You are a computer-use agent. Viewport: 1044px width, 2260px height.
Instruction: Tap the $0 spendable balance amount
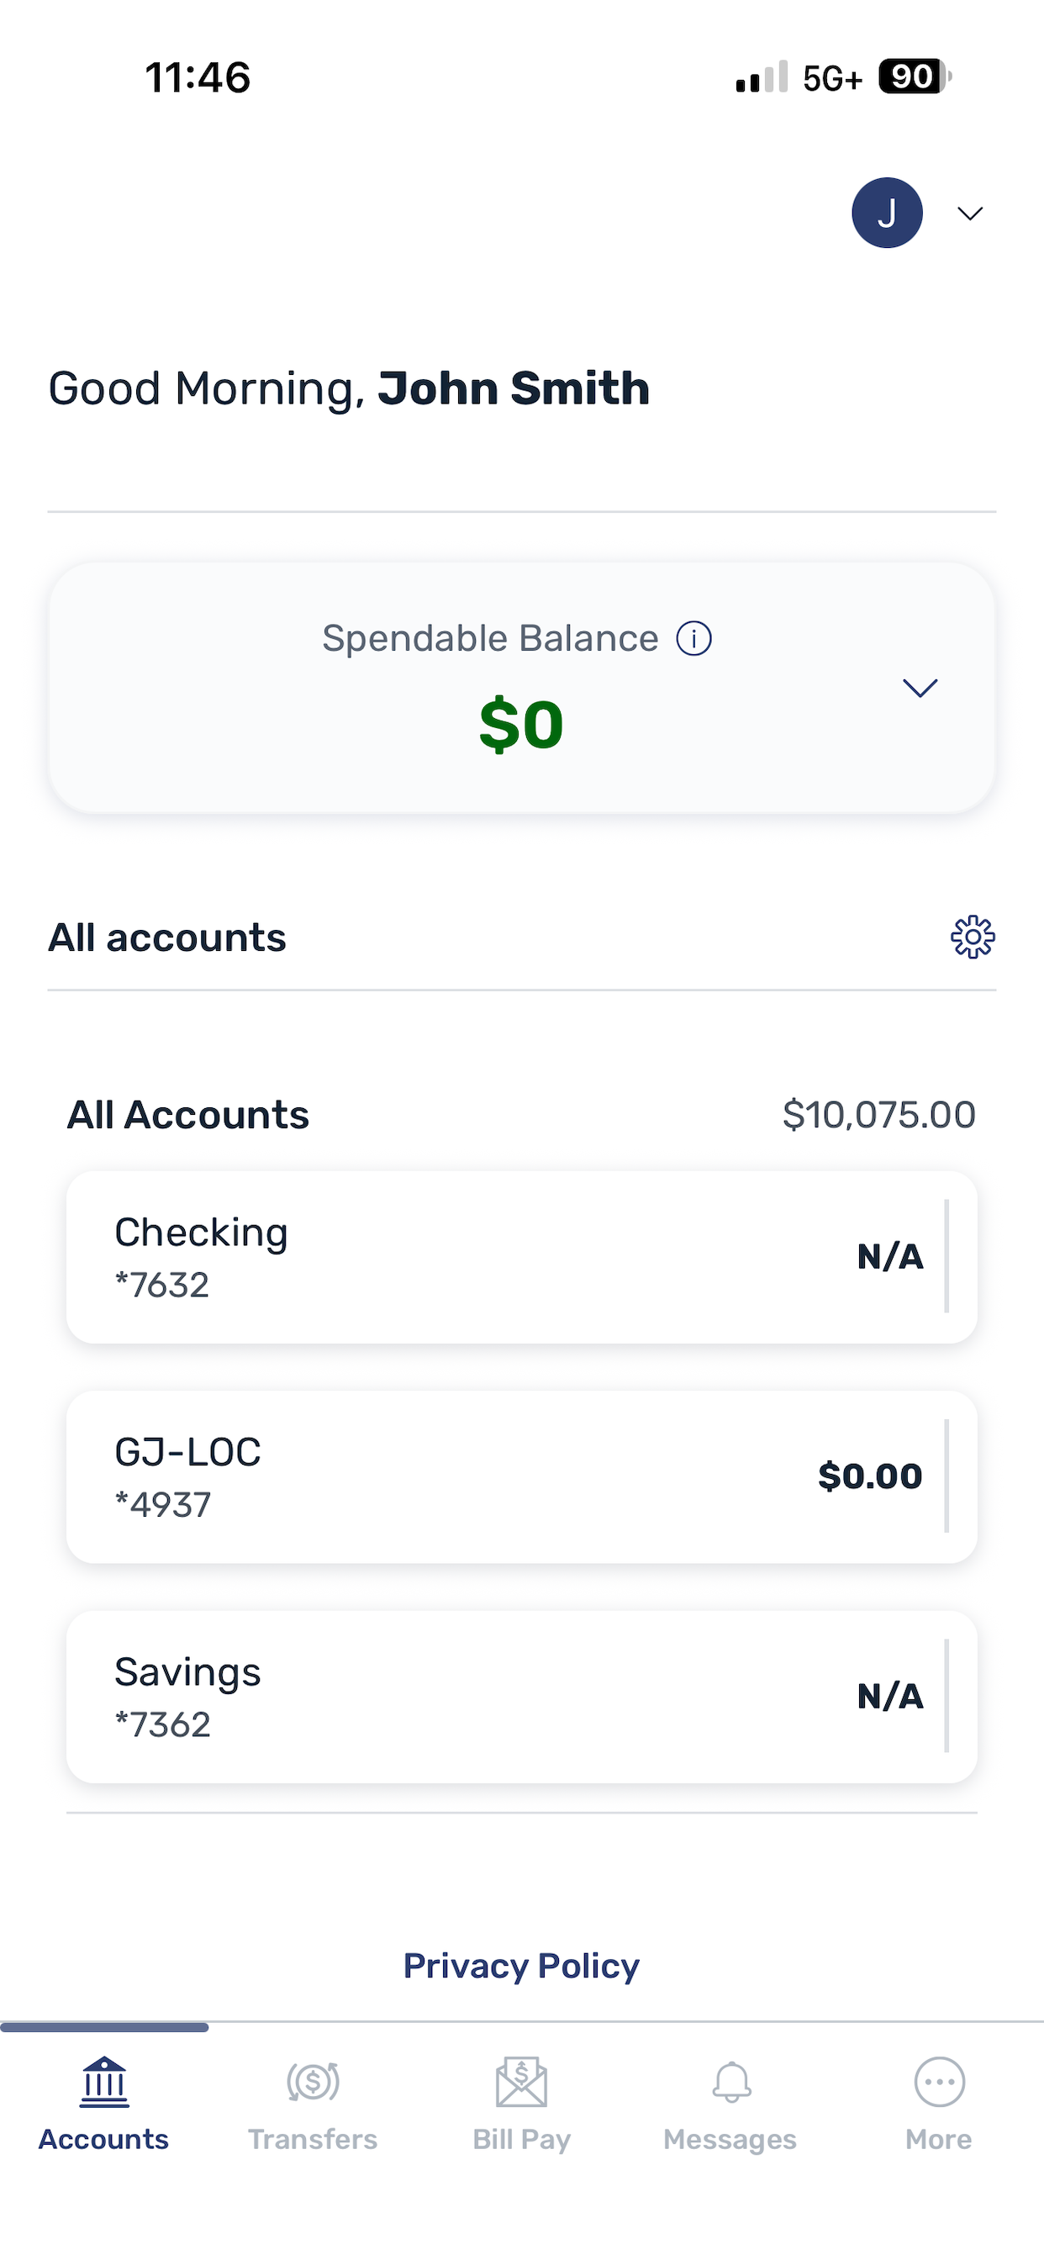point(521,725)
